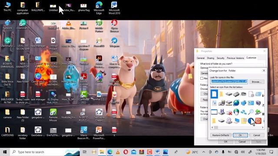This screenshot has width=278, height=156.
Task: Open volume control in system tray
Action: [243, 152]
